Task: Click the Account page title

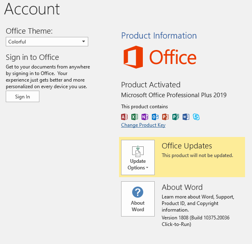Action: click(x=32, y=9)
